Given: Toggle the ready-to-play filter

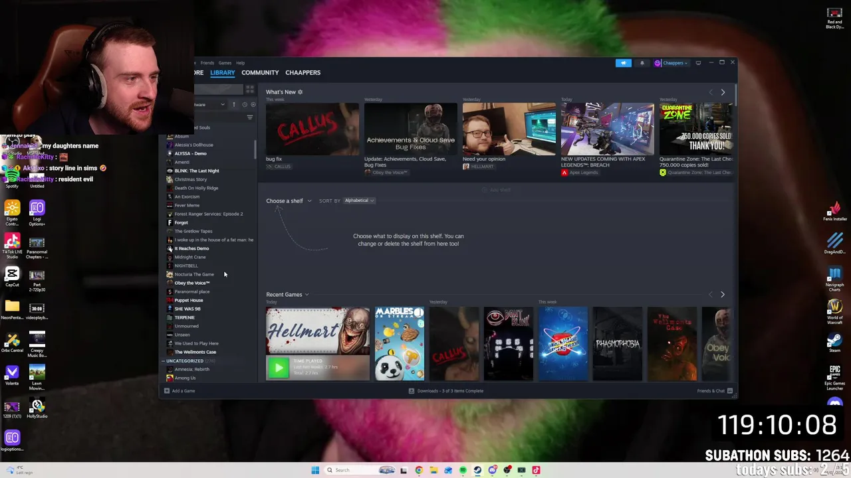Looking at the screenshot, I should click(253, 104).
